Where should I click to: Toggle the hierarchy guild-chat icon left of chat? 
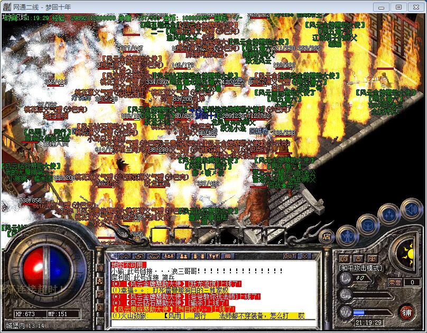100,281
